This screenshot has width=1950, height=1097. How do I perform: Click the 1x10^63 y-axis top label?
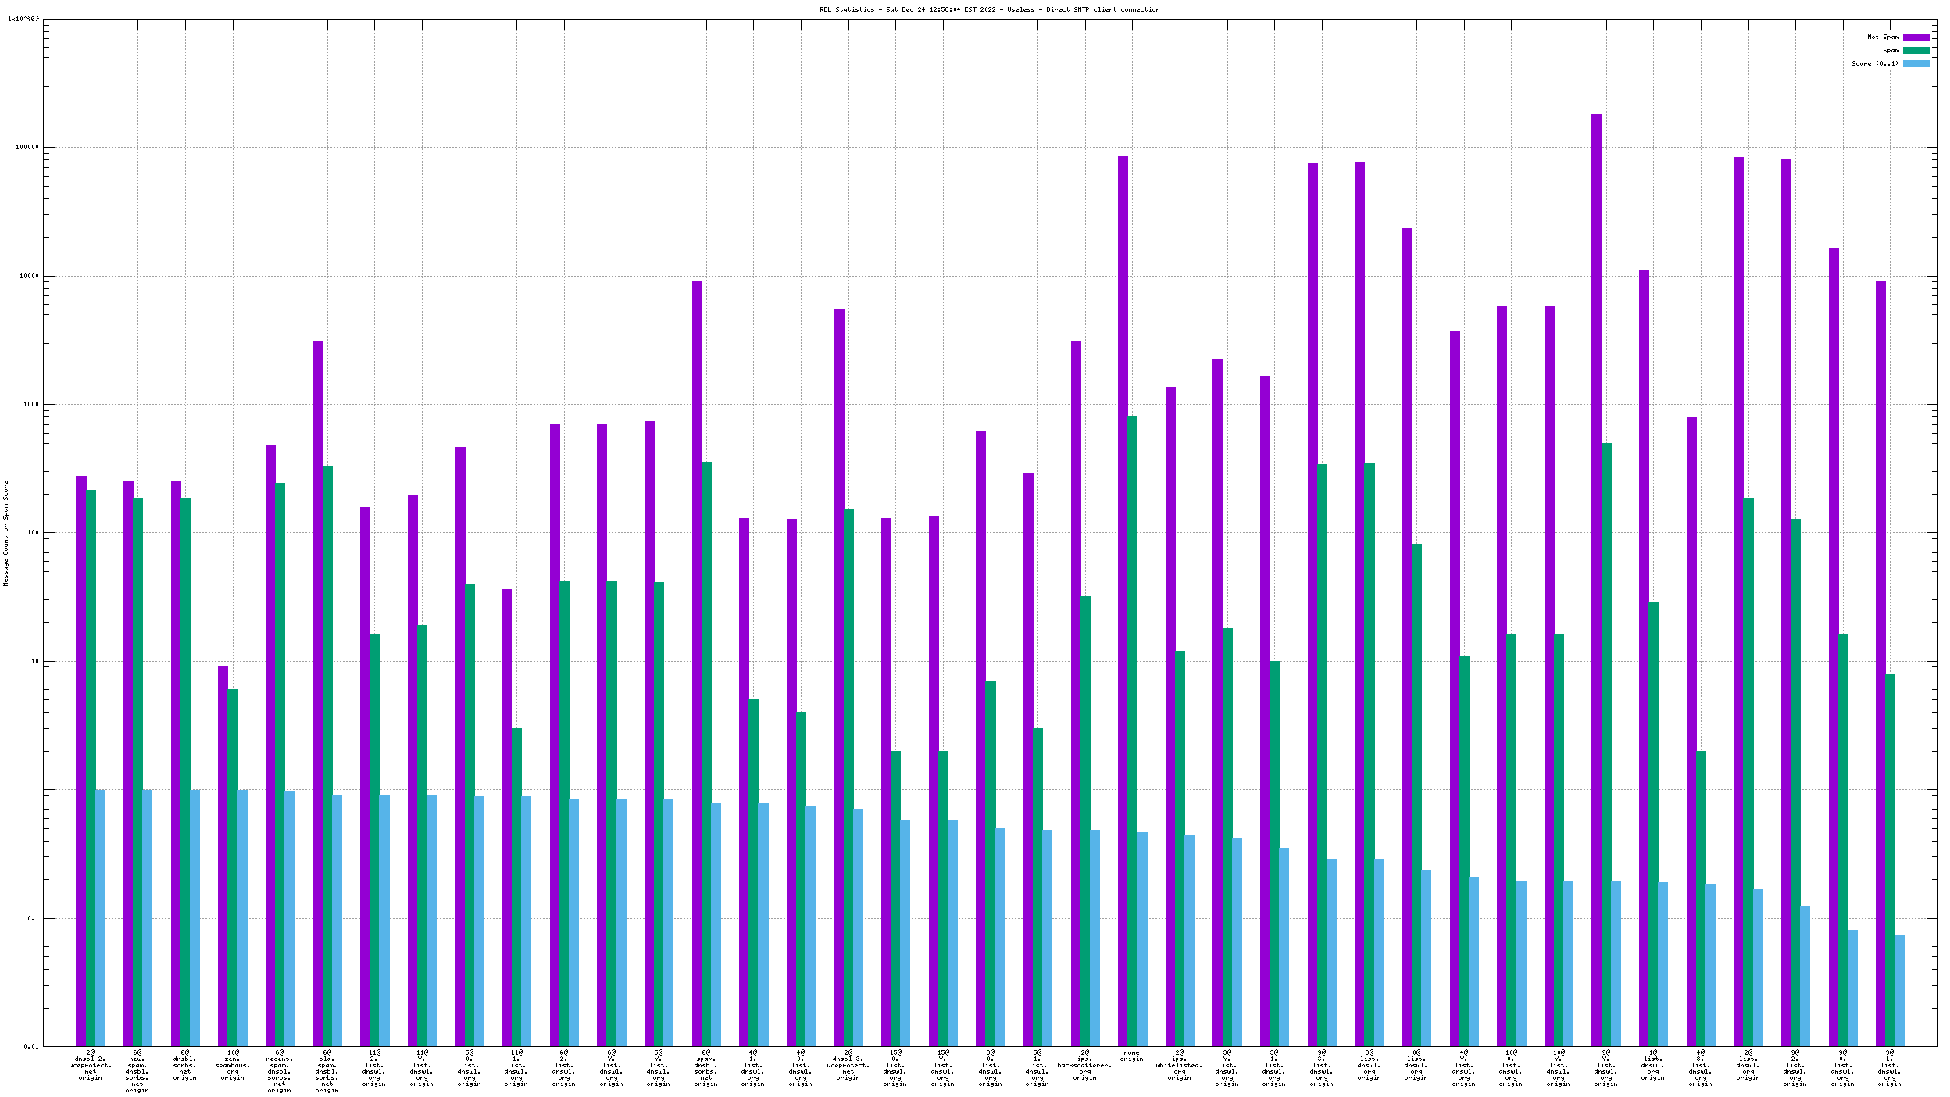(23, 19)
